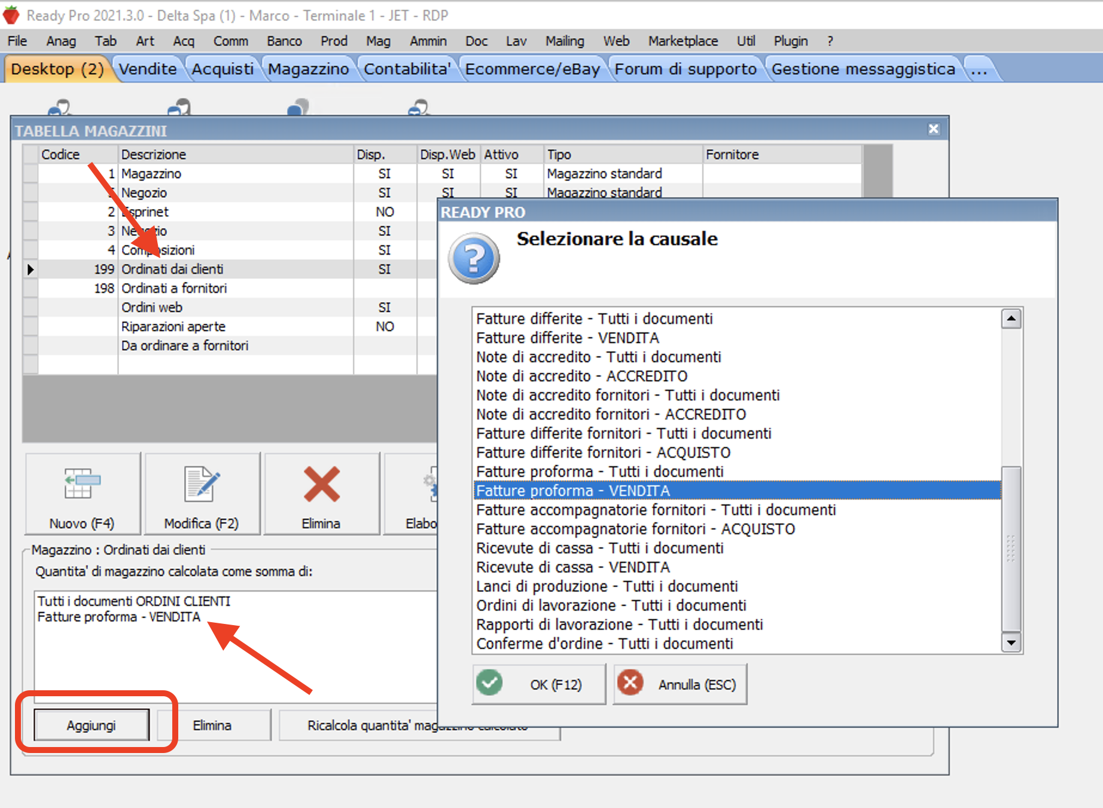This screenshot has height=808, width=1103.
Task: Click the red cross icon on Annulla
Action: point(630,682)
